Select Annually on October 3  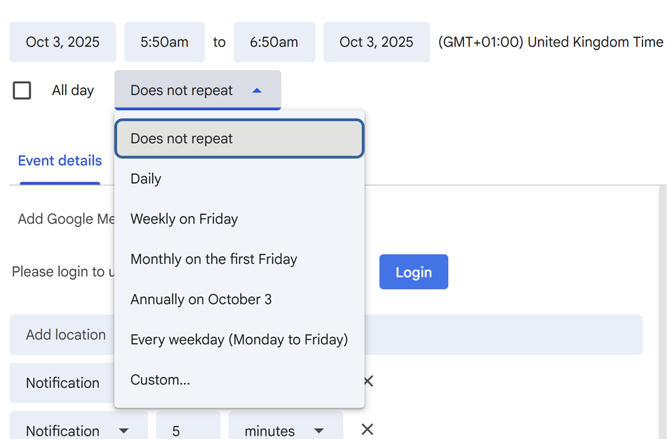(x=201, y=299)
